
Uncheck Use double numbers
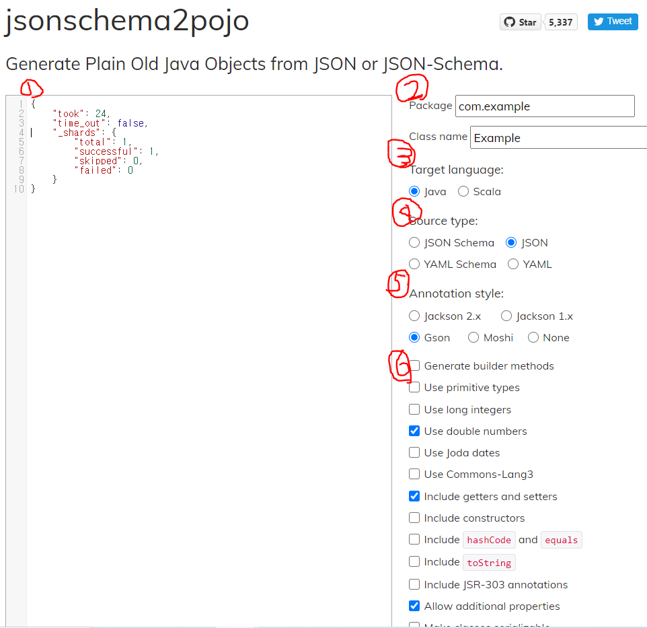click(x=414, y=431)
